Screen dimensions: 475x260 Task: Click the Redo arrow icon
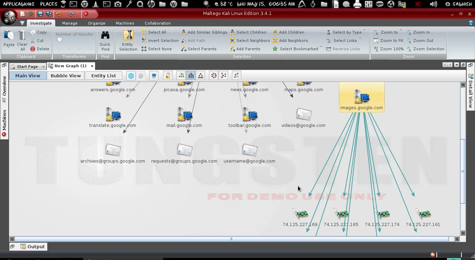coord(71,14)
